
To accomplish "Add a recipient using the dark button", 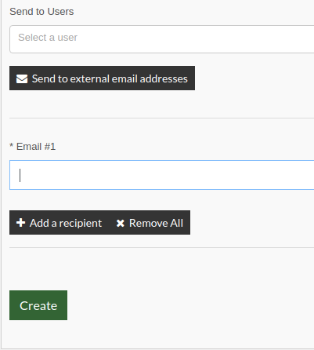I will pos(60,223).
